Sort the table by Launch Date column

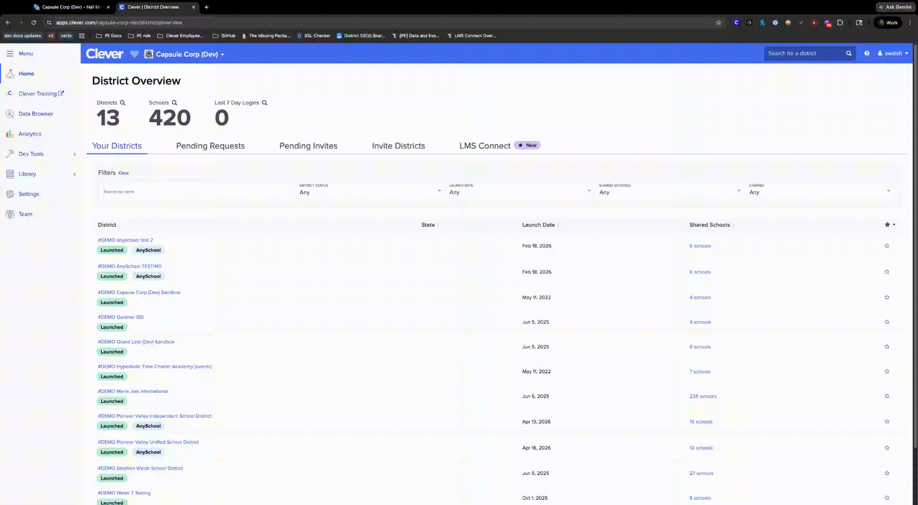pyautogui.click(x=538, y=225)
